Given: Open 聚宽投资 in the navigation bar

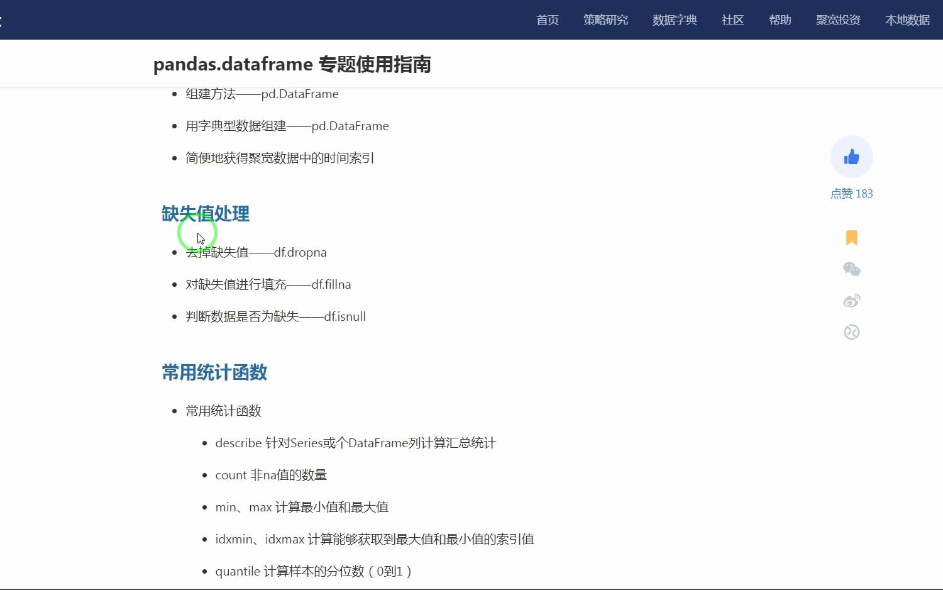Looking at the screenshot, I should tap(839, 20).
